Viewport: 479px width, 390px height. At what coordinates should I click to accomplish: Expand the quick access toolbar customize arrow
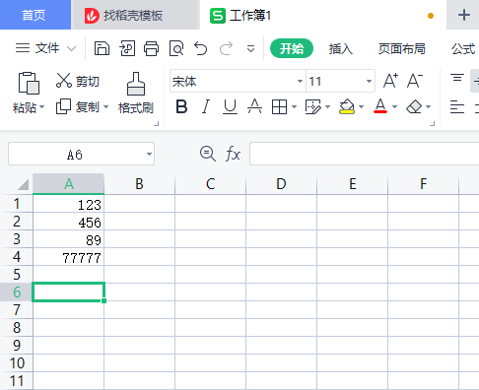click(x=250, y=49)
